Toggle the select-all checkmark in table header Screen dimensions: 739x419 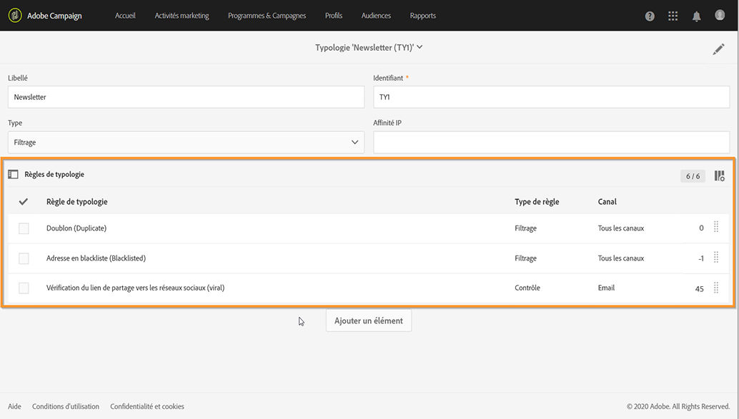[x=24, y=202]
